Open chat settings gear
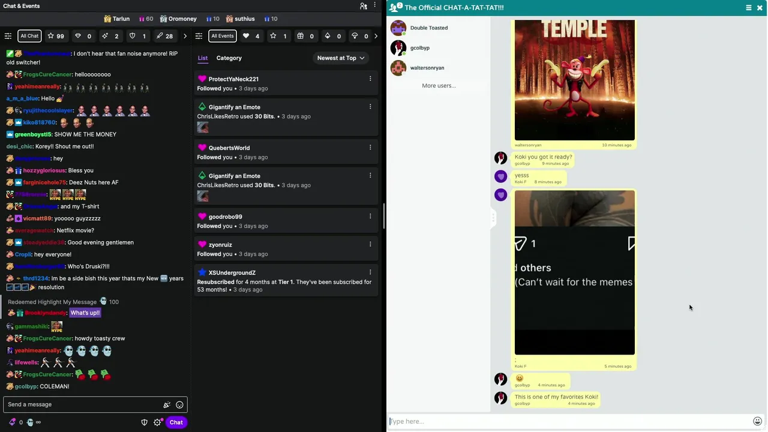 pyautogui.click(x=157, y=422)
